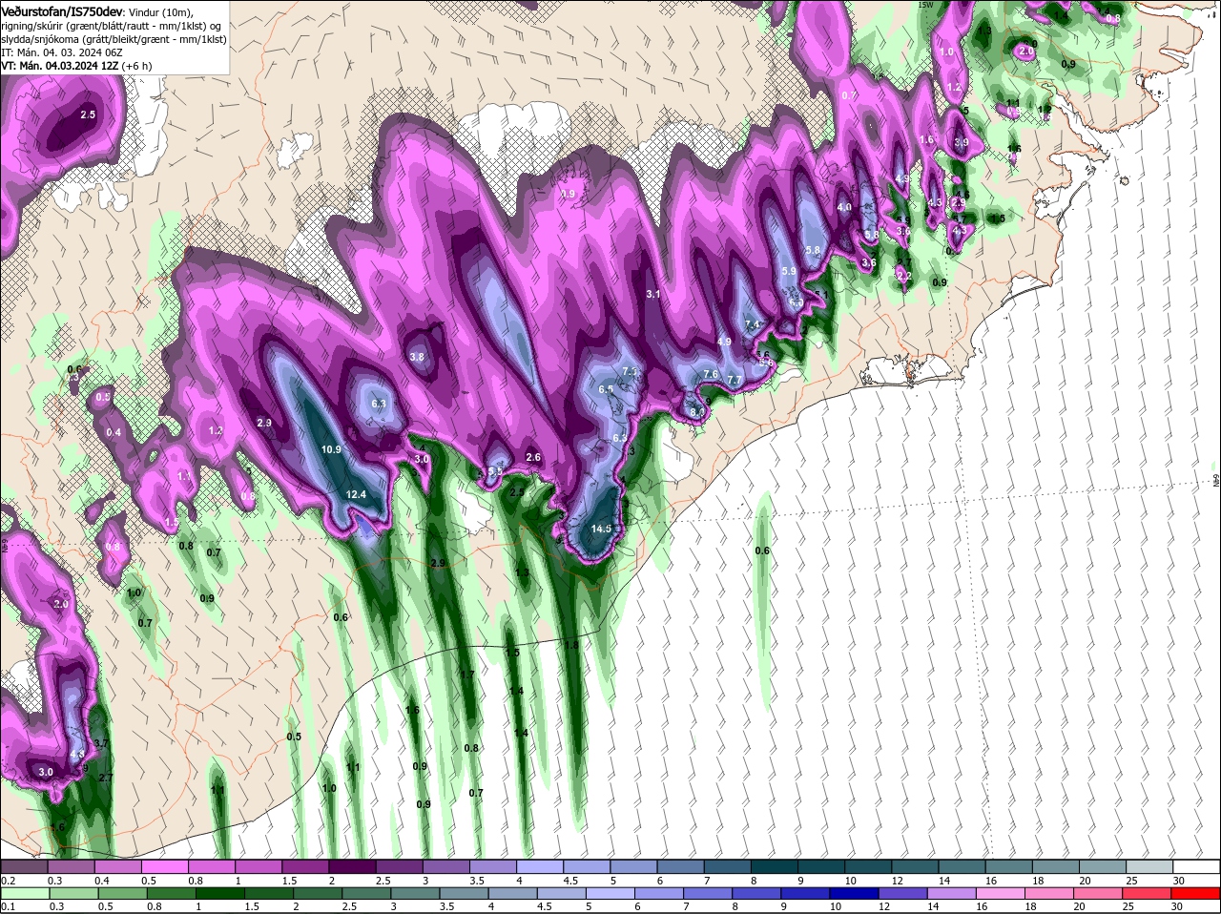
Task: Click the 0.4 value label on the map
Action: (x=114, y=433)
